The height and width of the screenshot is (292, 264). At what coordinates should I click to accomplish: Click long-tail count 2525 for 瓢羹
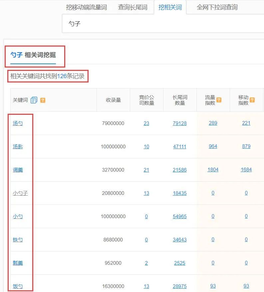click(x=179, y=263)
